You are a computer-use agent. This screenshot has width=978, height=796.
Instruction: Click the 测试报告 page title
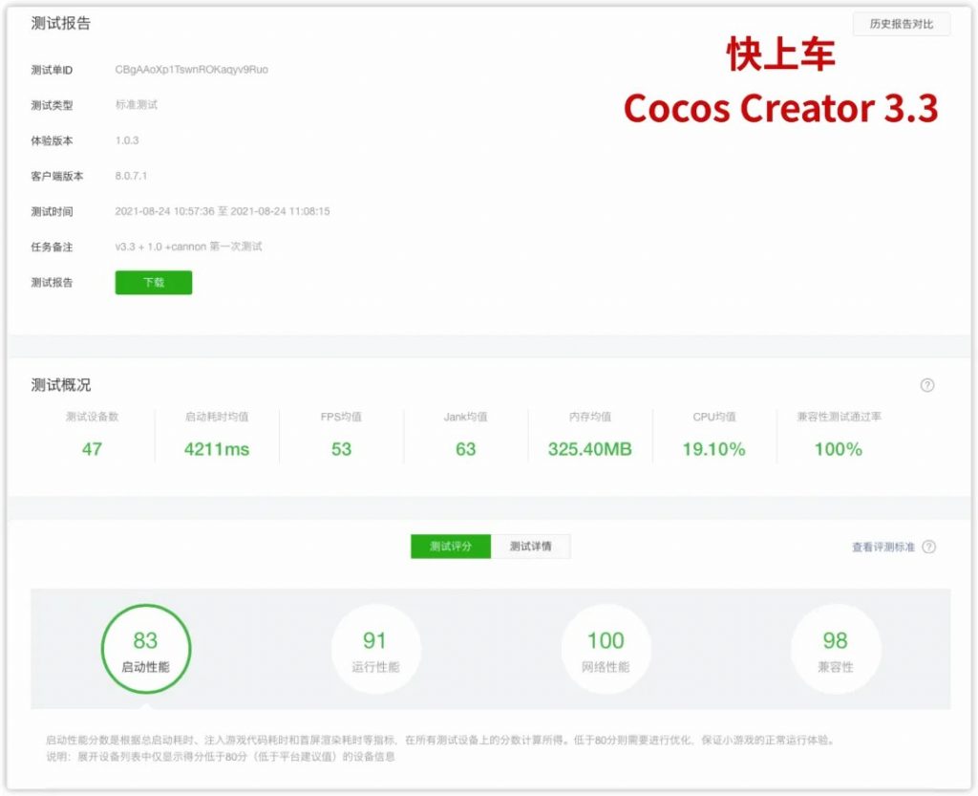tap(61, 24)
